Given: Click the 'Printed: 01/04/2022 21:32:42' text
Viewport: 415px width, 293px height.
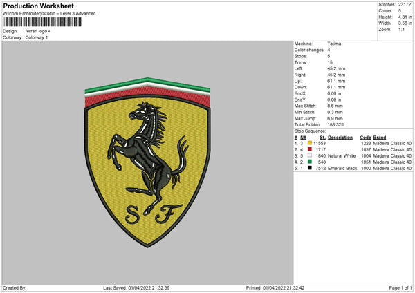Looking at the screenshot, I should 275,287.
